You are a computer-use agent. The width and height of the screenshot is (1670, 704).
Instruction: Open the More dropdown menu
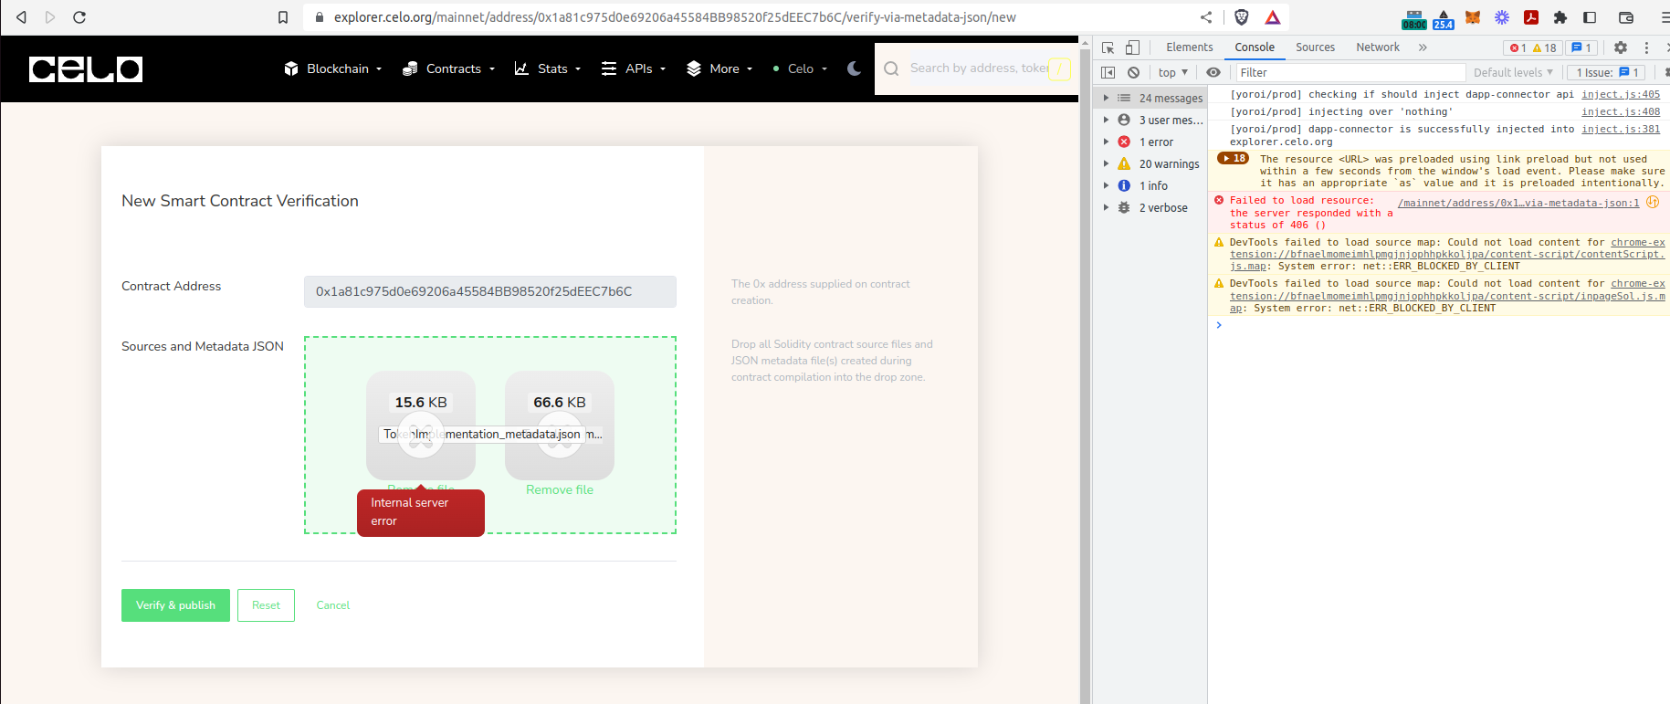coord(719,68)
